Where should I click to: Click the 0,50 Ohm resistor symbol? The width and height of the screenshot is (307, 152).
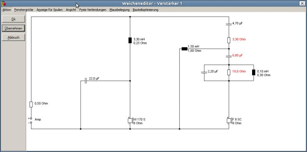[x=31, y=104]
